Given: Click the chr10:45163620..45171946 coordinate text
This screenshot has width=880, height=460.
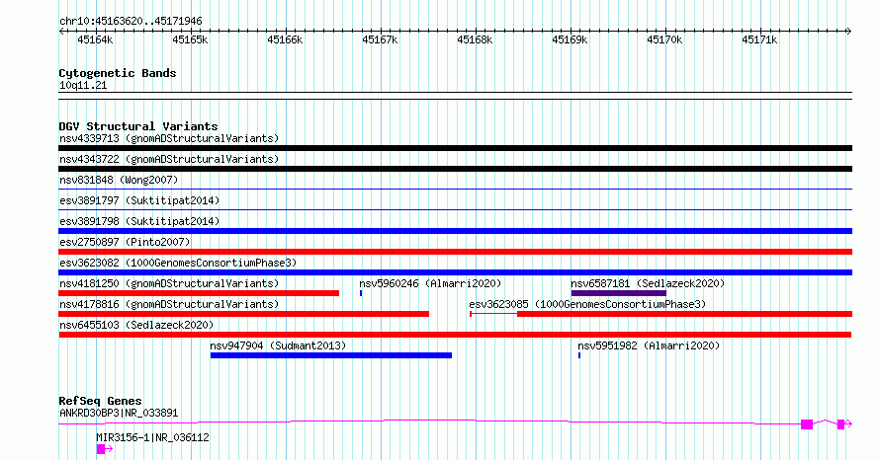Looking at the screenshot, I should (x=131, y=22).
